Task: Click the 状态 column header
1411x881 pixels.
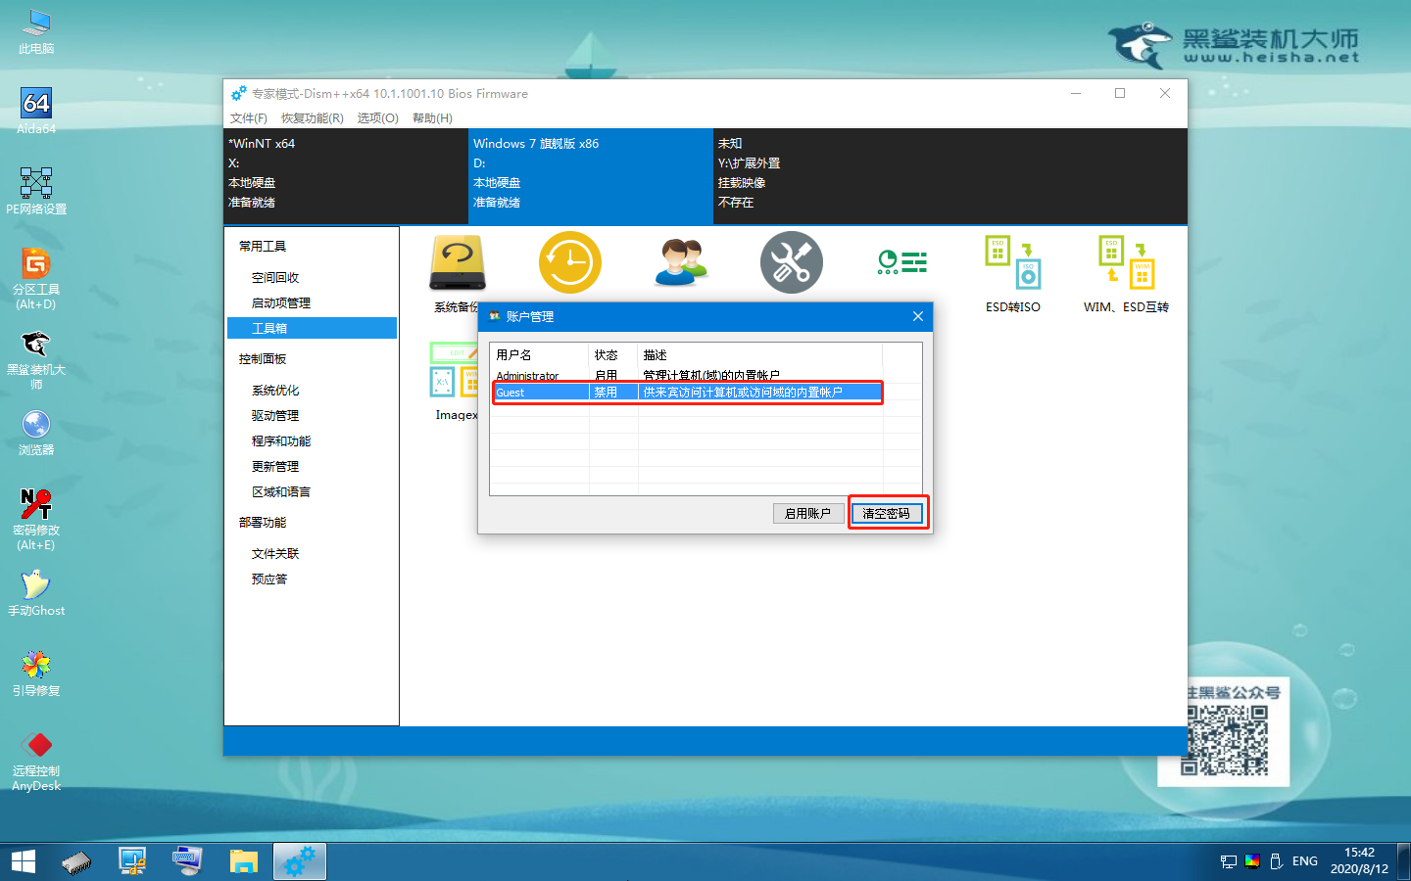Action: [x=613, y=354]
